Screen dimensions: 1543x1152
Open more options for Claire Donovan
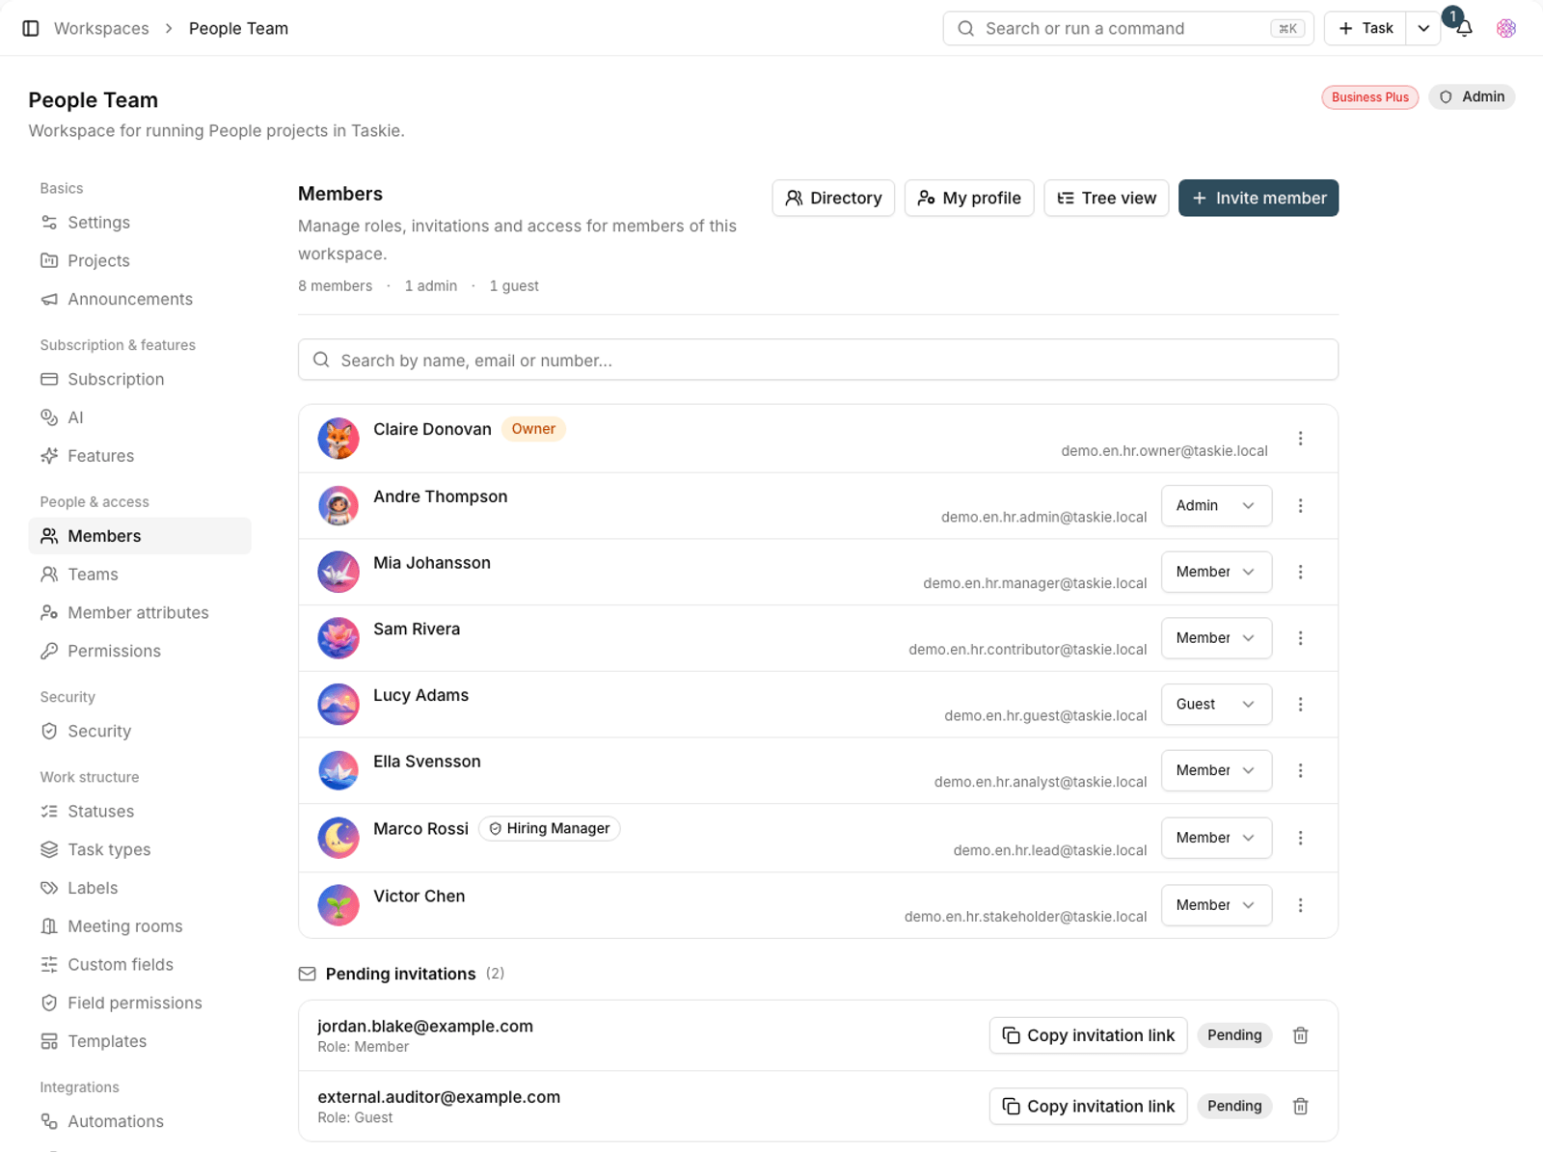[1300, 439]
